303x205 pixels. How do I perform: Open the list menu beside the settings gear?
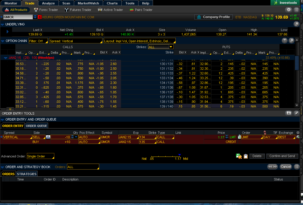pos(297,10)
